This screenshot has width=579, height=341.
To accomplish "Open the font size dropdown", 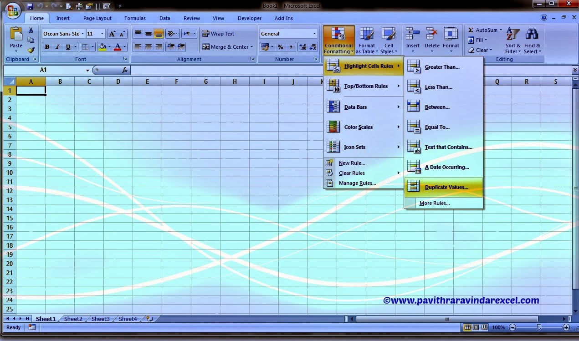I will (102, 34).
